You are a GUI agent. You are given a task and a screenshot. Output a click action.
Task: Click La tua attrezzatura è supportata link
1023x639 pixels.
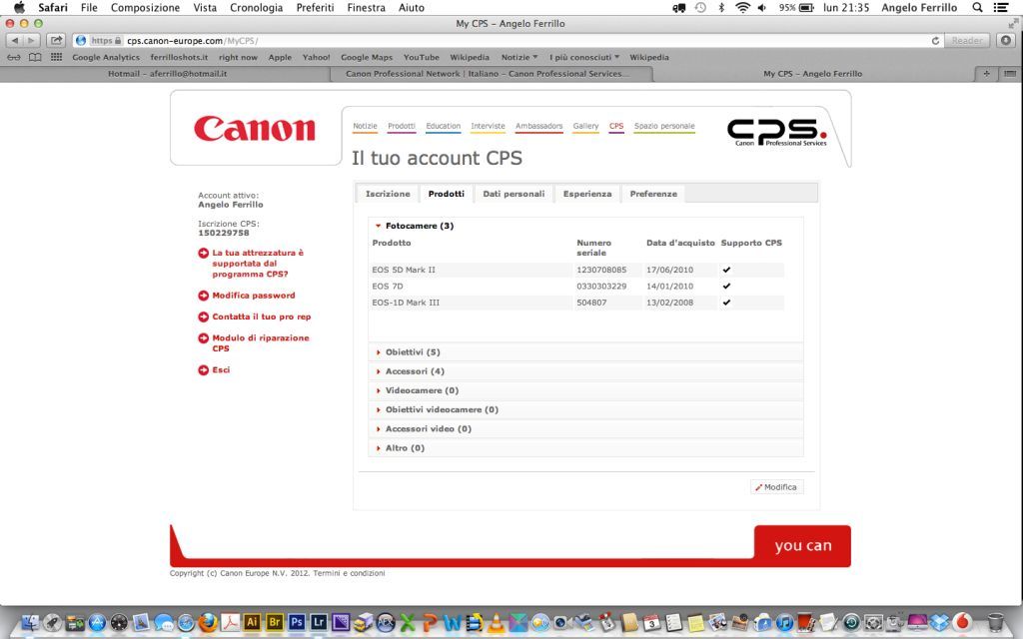coord(258,264)
